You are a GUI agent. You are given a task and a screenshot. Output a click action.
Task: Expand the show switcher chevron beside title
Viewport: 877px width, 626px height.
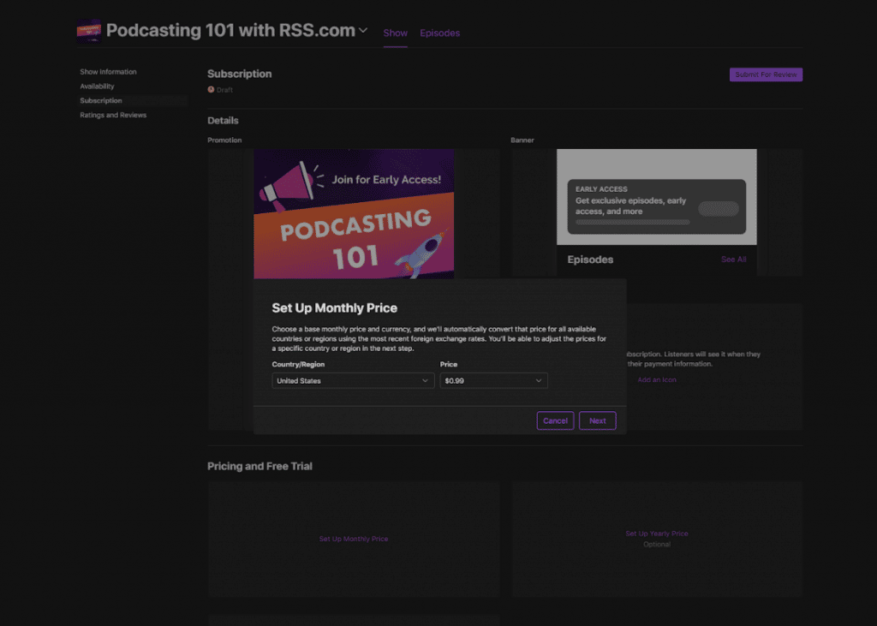pyautogui.click(x=363, y=30)
